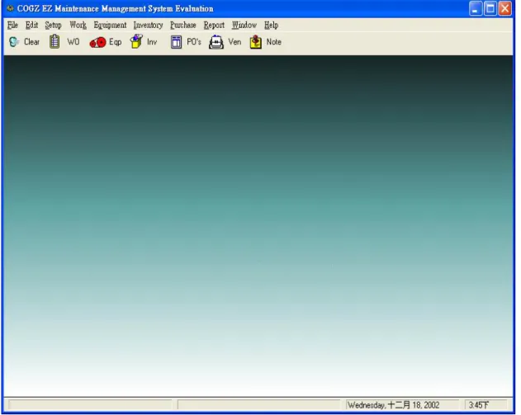Open Inventory via Inv bucket icon
This screenshot has width=521, height=415.
tap(136, 42)
